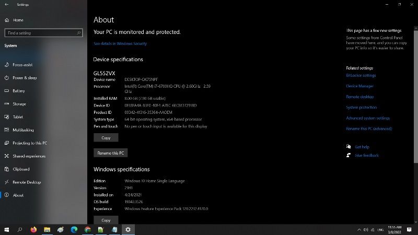
Task: Click the Settings gear taskbar icon
Action: pyautogui.click(x=128, y=229)
